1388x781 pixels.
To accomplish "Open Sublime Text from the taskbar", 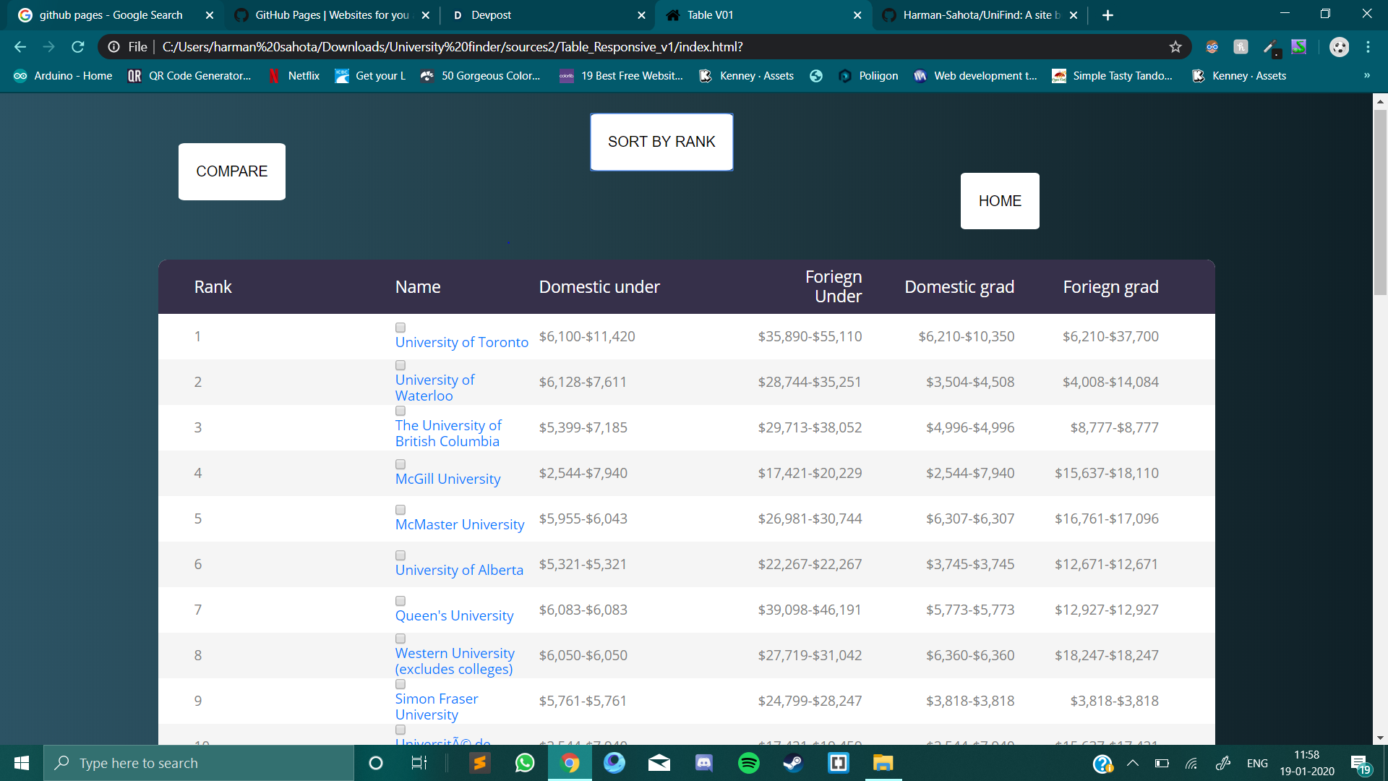I will click(479, 763).
